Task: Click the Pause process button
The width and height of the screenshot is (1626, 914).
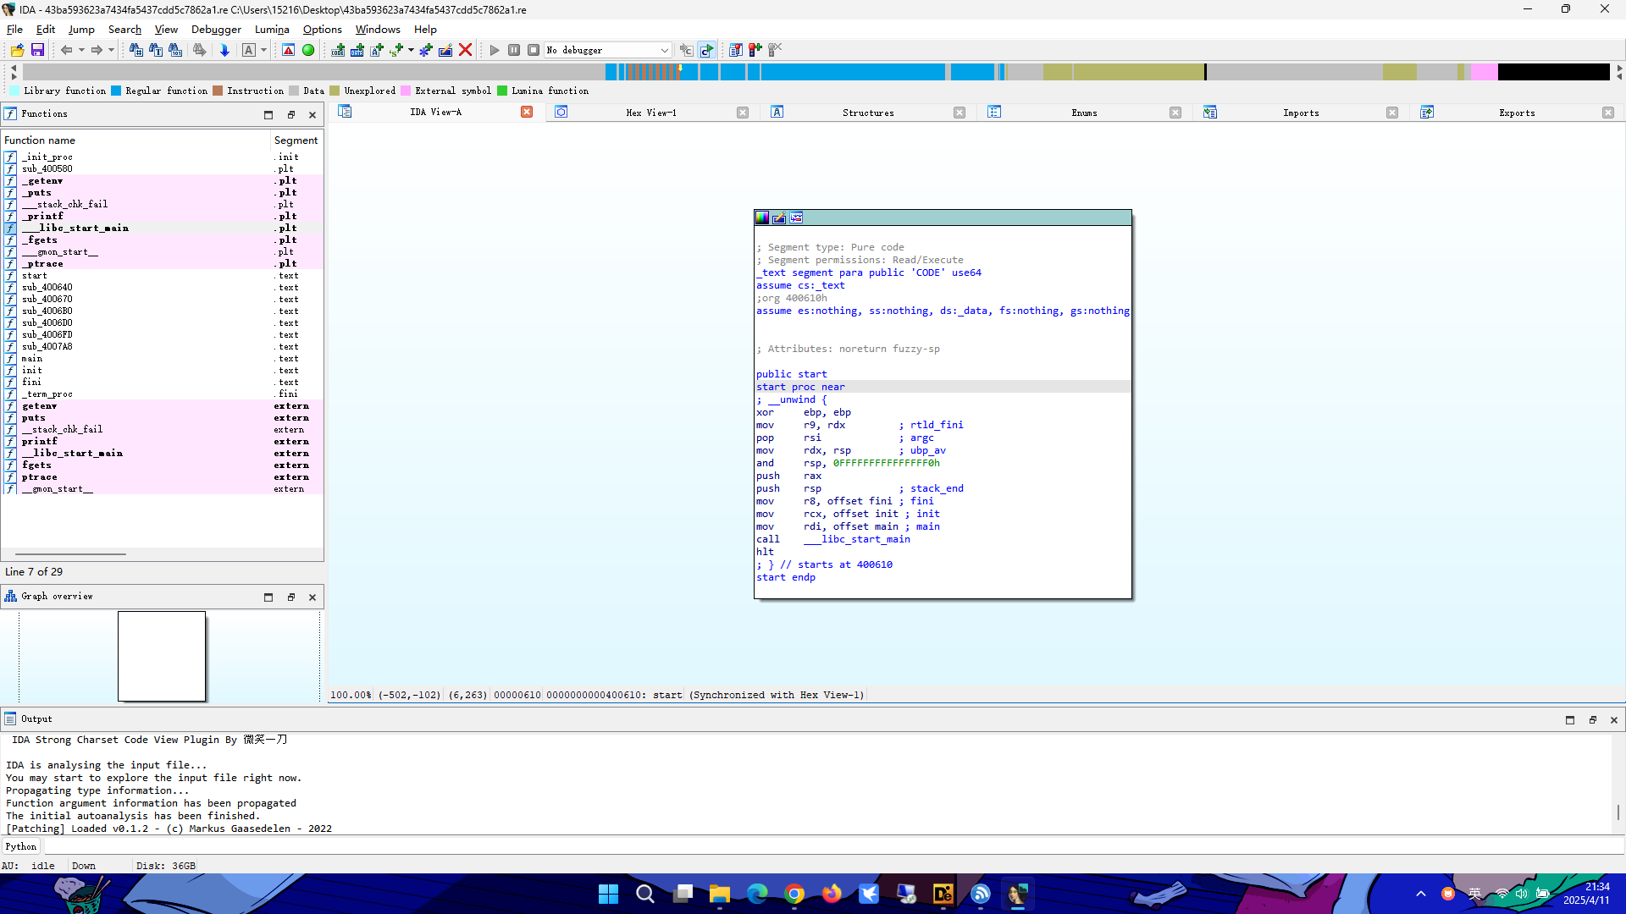Action: click(x=514, y=50)
